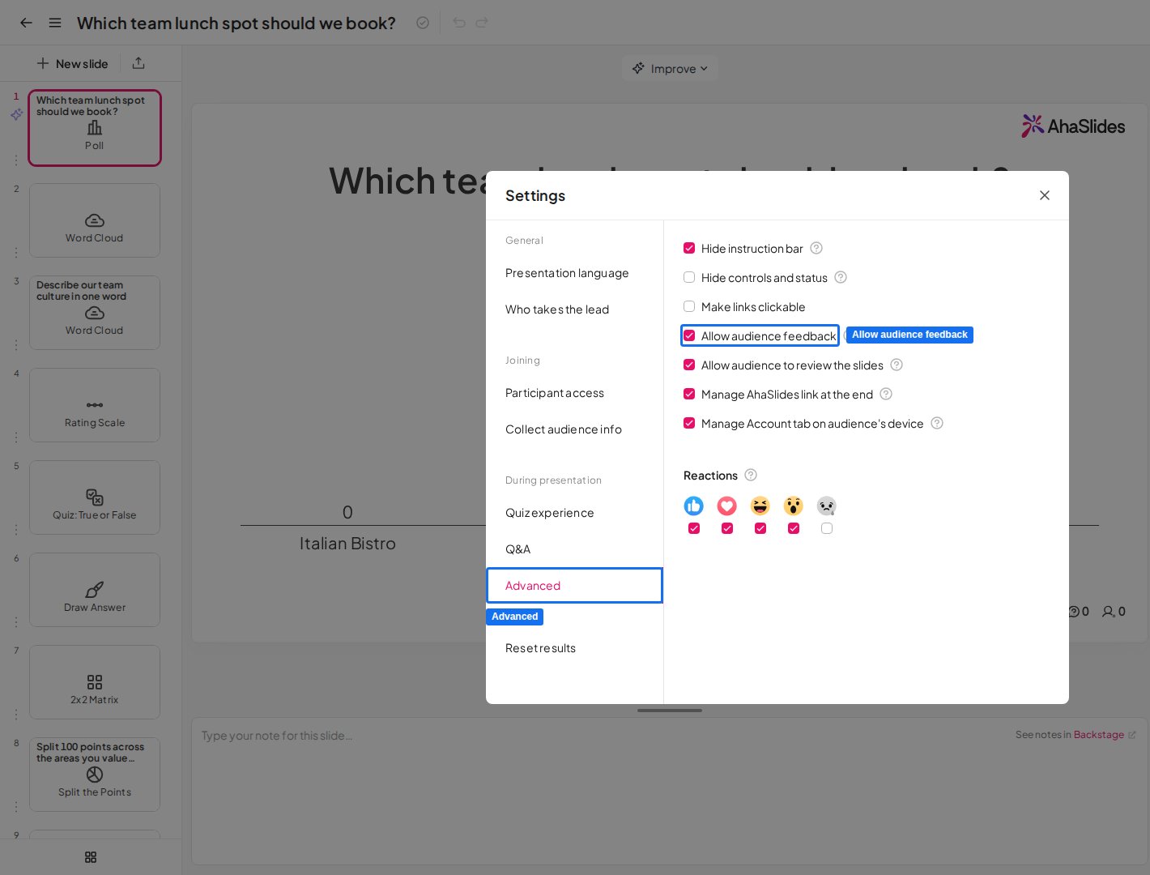Uncheck Manage AhaSlides link at the end
1150x875 pixels.
pos(689,394)
